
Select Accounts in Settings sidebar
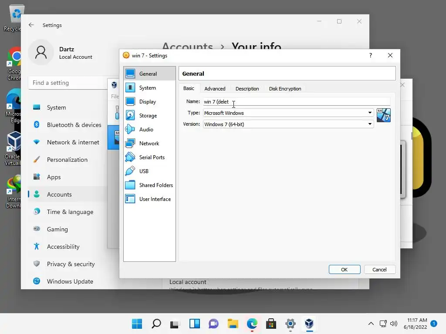pos(68,194)
